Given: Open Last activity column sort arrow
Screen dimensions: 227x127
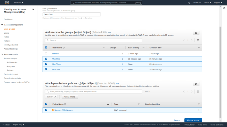Looking at the screenshot, I should 143,48.
